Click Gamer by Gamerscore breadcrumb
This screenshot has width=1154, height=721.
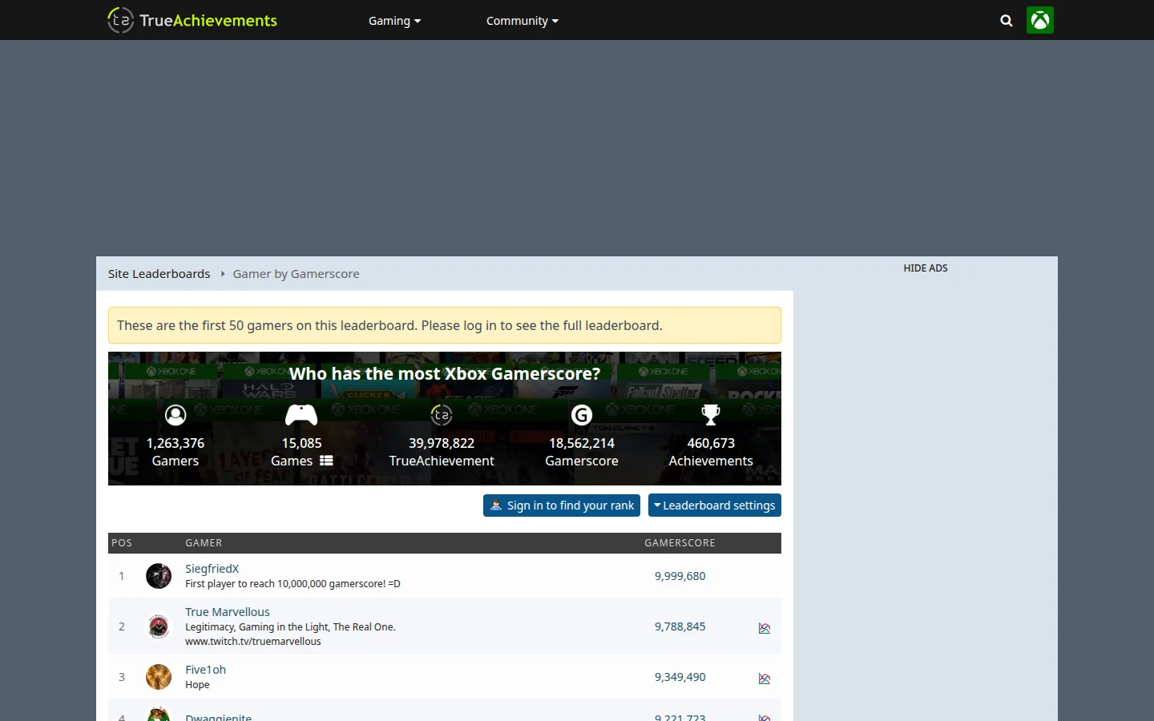(x=297, y=274)
